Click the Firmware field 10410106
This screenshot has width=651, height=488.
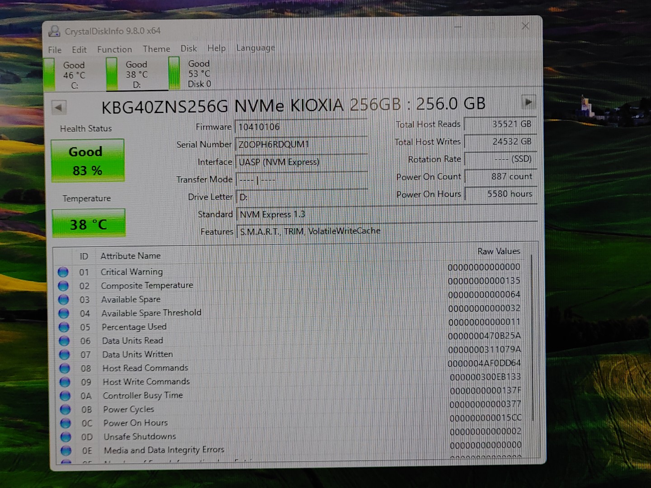[x=301, y=127]
